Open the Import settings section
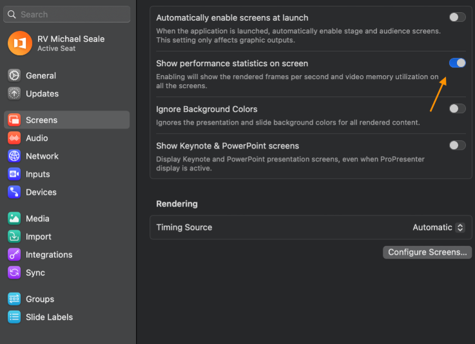 tap(38, 237)
